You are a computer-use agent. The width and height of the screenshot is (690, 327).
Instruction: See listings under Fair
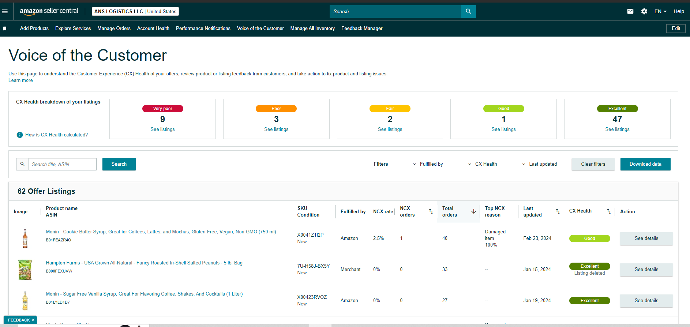tap(390, 129)
